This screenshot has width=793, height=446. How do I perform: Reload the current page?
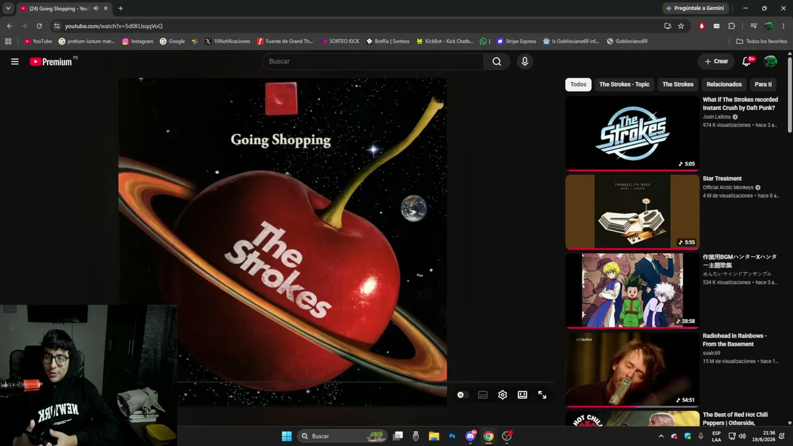[39, 26]
